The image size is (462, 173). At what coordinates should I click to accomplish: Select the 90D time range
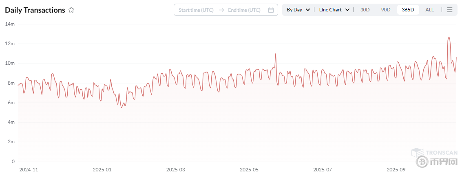(x=386, y=10)
